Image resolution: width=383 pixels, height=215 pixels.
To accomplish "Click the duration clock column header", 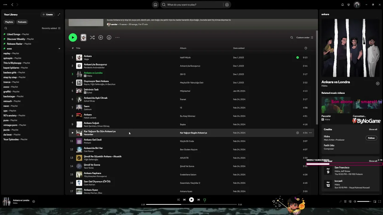I will pos(306,48).
